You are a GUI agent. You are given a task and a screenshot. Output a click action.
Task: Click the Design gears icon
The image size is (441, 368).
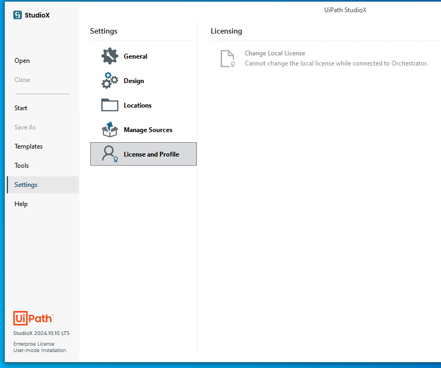pos(110,80)
